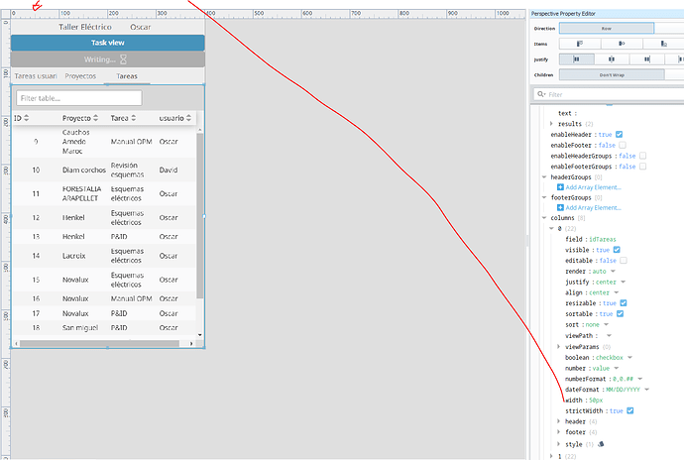Toggle the enableHeader checkbox
Viewport: 684px width, 460px height.
point(619,135)
